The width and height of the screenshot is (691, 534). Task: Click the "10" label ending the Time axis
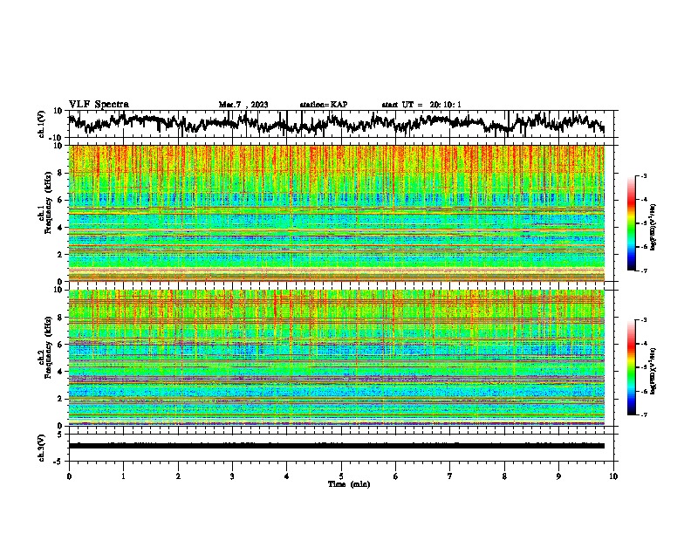coord(613,476)
